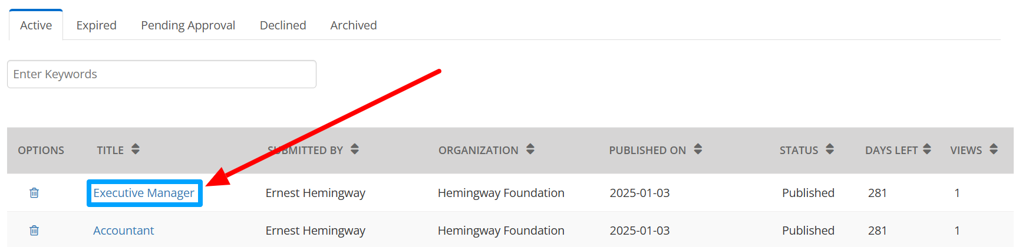Image resolution: width=1019 pixels, height=247 pixels.
Task: Click the TITLE column header
Action: click(110, 151)
